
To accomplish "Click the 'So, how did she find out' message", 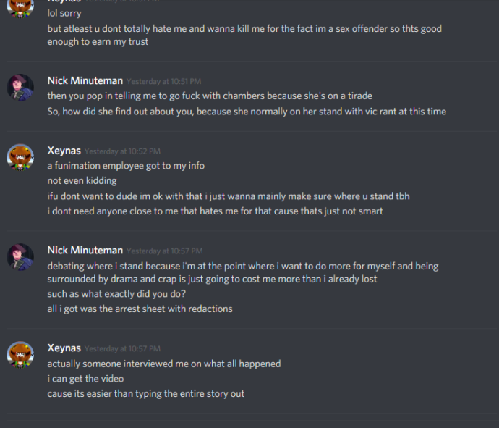I will [x=247, y=112].
